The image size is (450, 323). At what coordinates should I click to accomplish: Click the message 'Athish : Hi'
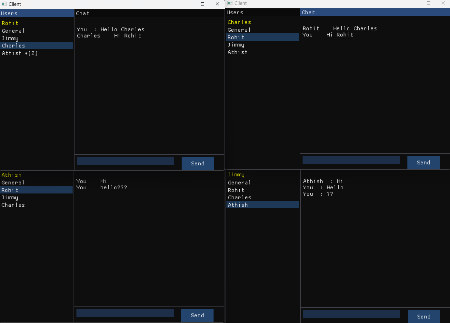coord(323,181)
